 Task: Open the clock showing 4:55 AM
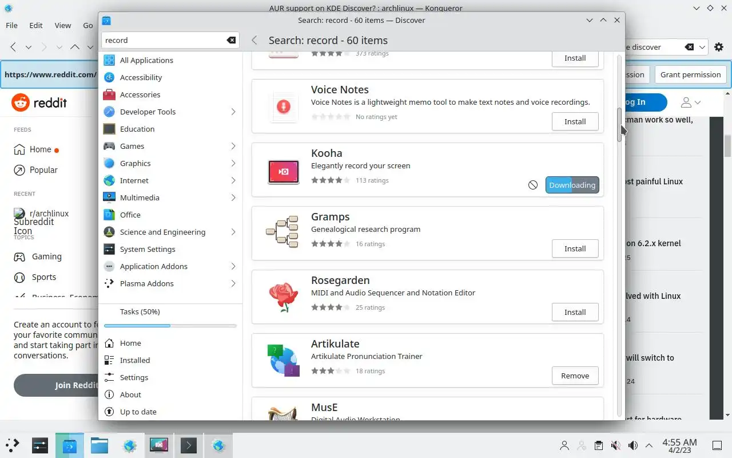679,445
